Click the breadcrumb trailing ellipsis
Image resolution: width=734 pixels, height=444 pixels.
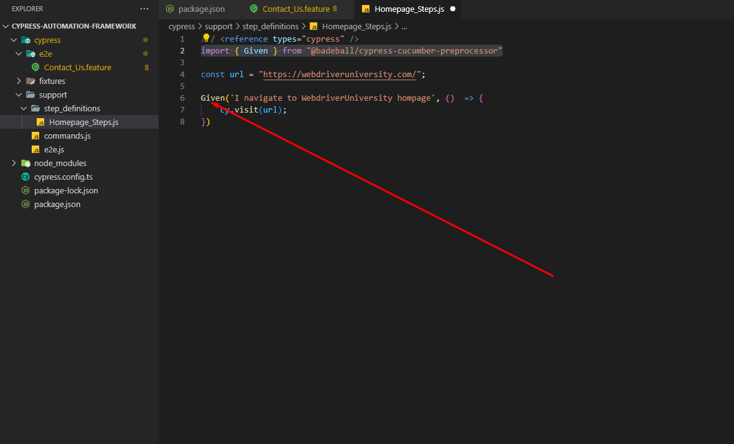pos(404,27)
